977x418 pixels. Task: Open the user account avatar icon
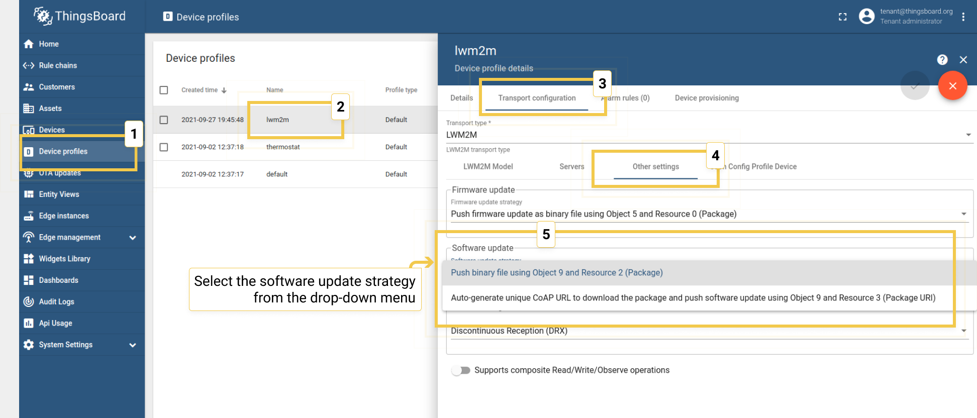(866, 17)
